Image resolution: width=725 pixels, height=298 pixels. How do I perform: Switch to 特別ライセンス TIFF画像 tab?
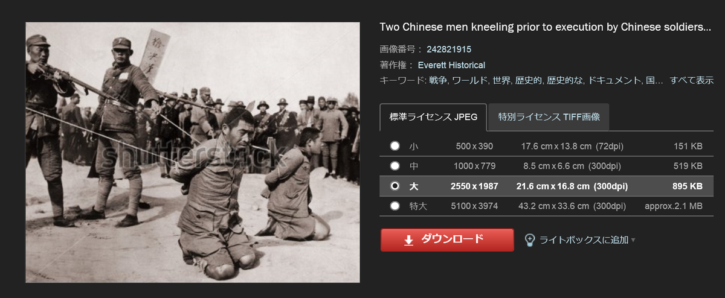549,117
